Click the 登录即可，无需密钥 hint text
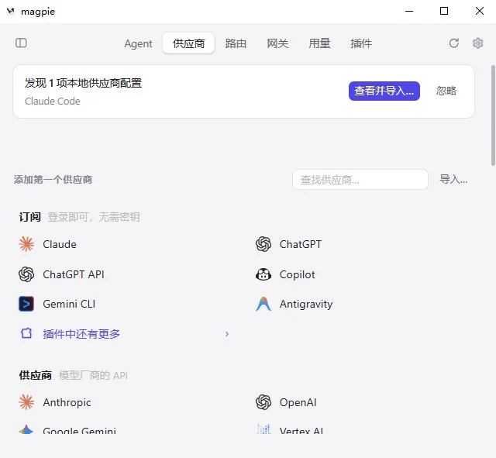The height and width of the screenshot is (458, 496). click(94, 217)
